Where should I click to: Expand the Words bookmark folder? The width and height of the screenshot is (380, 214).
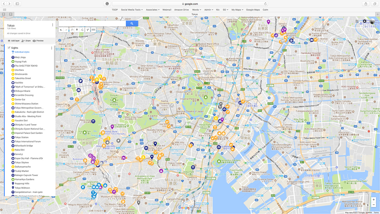197,10
